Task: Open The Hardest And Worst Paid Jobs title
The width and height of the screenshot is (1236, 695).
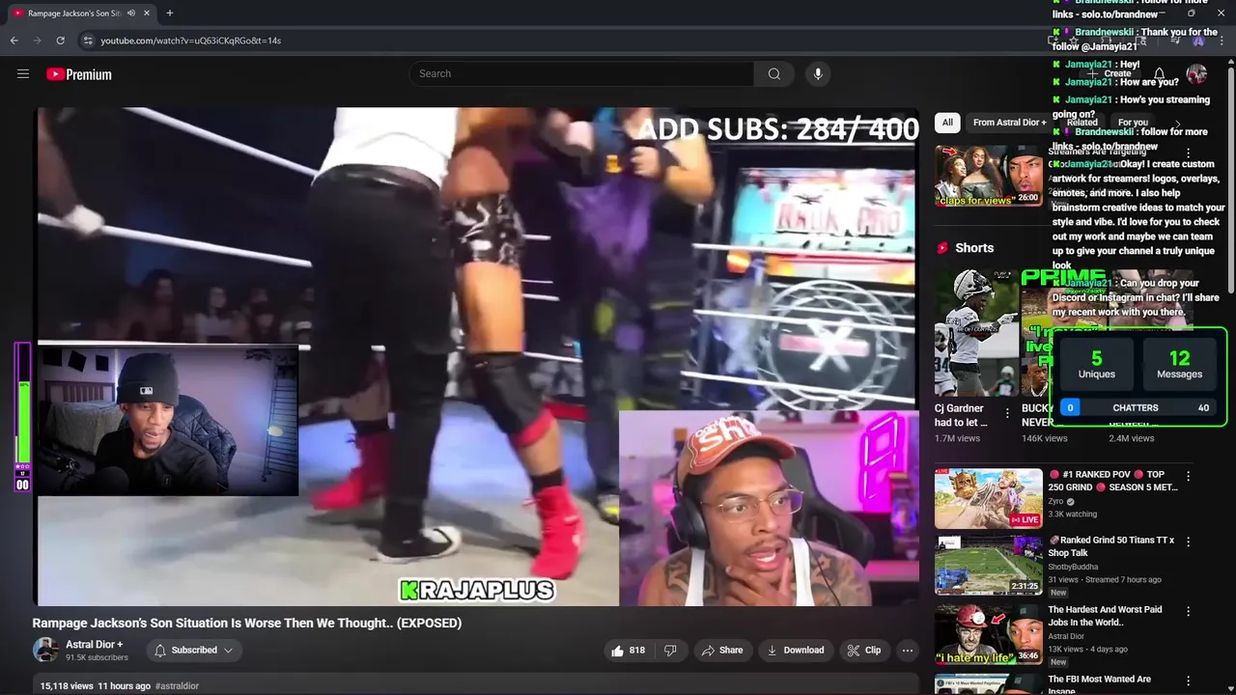Action: tap(1105, 616)
